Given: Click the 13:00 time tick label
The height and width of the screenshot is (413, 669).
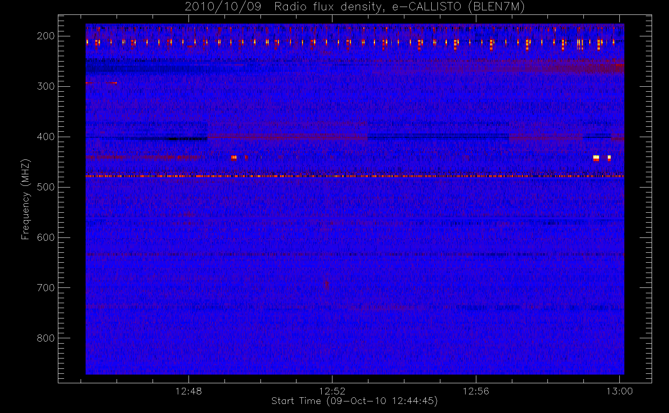Looking at the screenshot, I should (619, 391).
